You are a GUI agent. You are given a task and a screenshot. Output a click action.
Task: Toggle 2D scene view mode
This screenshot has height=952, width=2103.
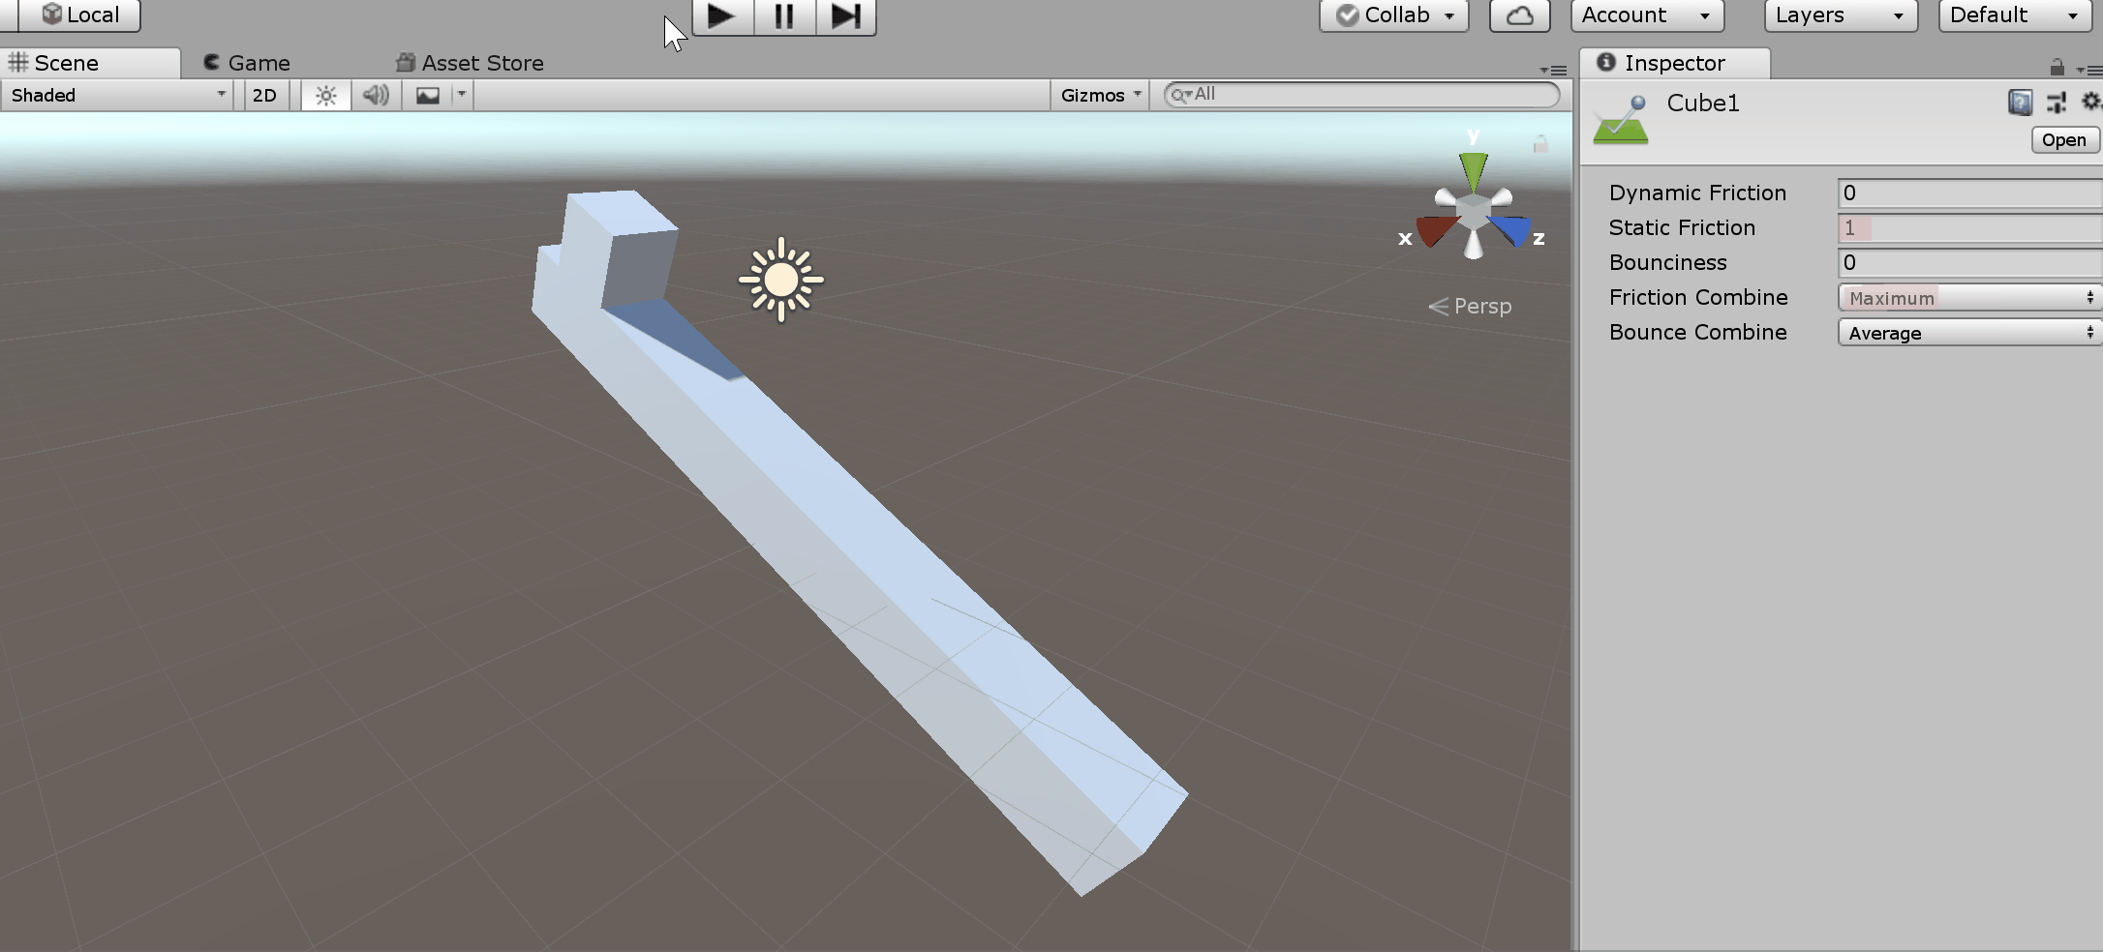coord(265,95)
